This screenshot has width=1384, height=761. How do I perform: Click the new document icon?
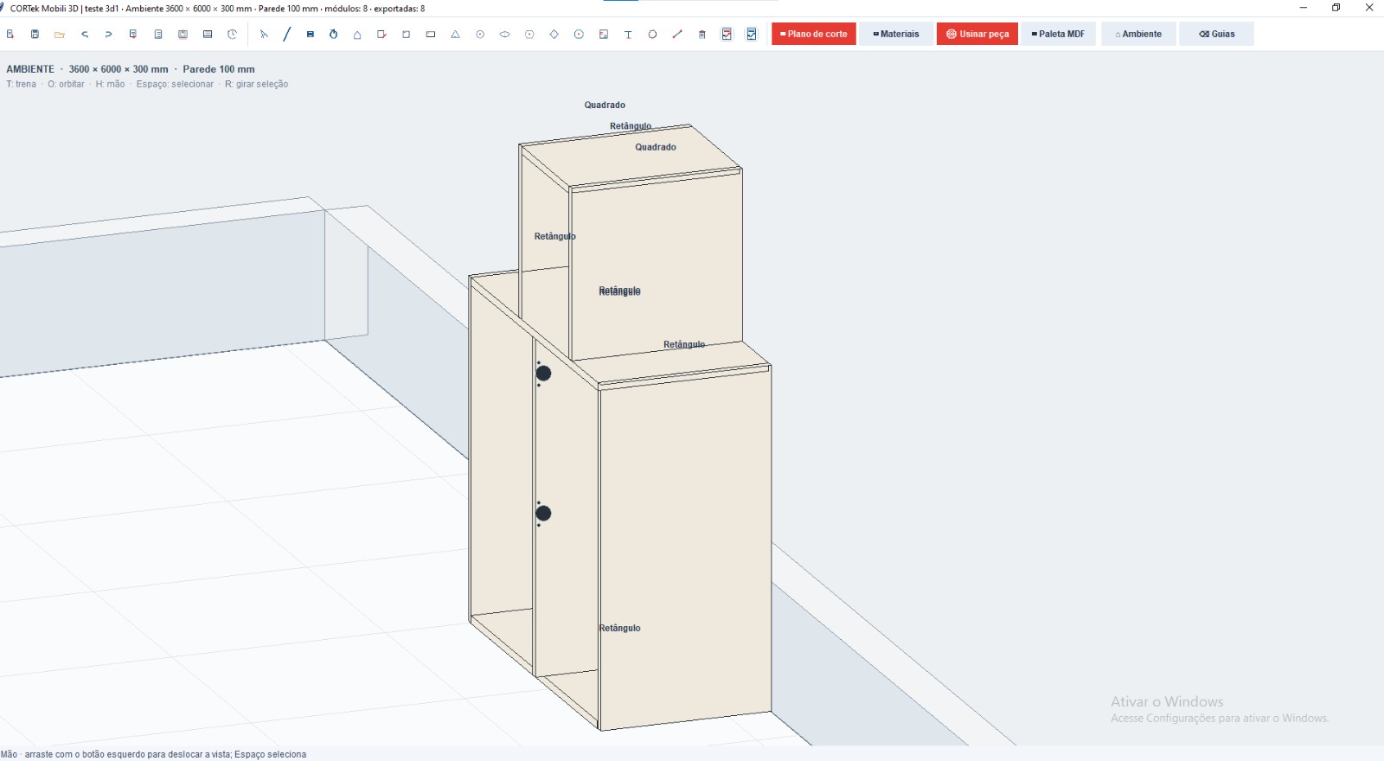(x=10, y=35)
